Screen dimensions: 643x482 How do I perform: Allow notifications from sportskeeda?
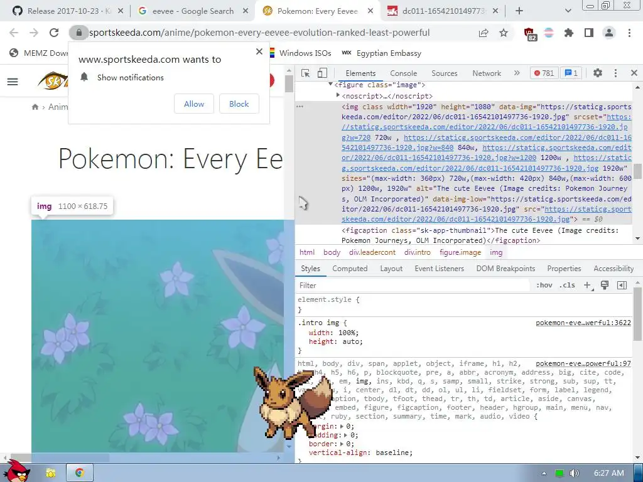pyautogui.click(x=194, y=104)
